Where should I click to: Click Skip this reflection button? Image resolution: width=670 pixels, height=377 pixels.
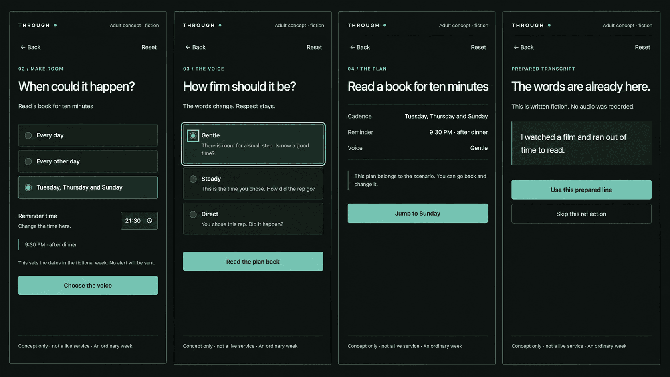coord(581,214)
